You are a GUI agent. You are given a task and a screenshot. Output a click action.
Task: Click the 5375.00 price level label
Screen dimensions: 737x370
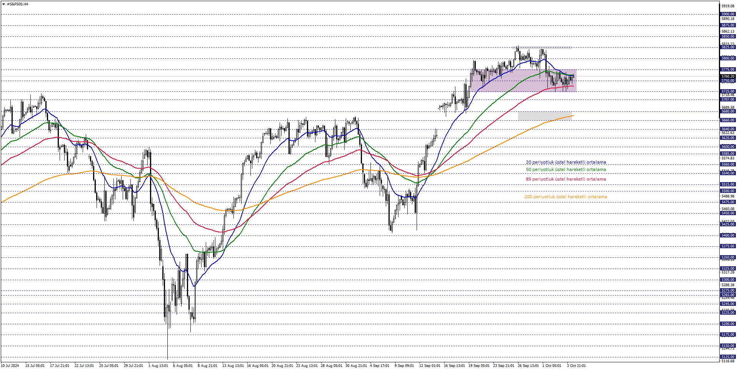[728, 246]
